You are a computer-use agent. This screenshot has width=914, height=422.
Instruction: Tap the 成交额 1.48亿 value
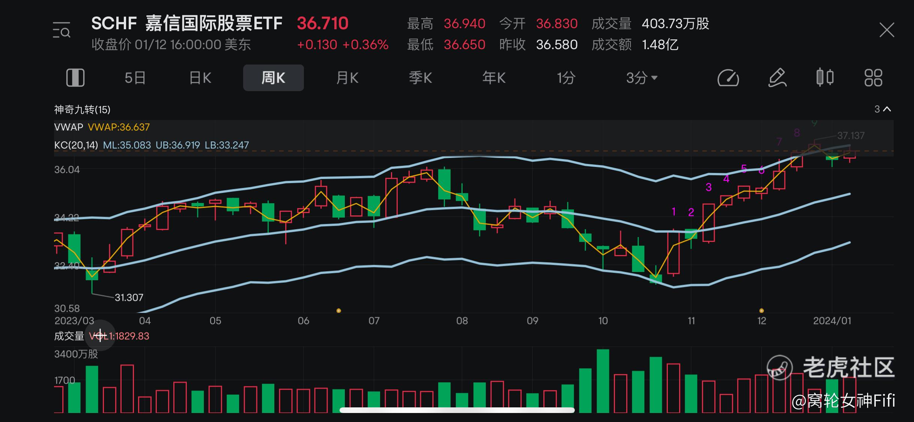point(660,45)
